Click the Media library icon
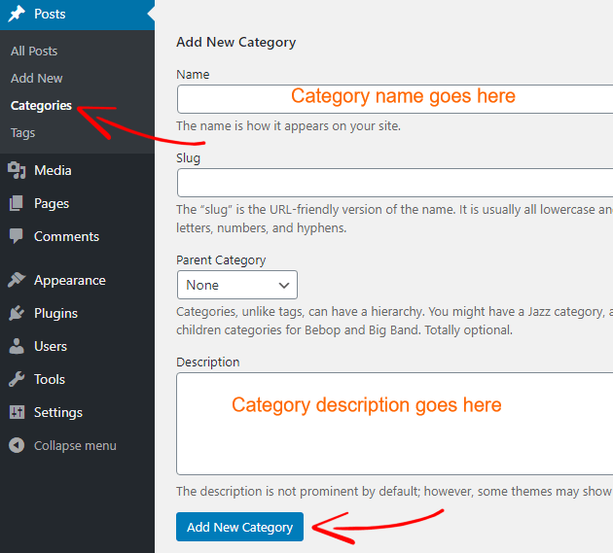The height and width of the screenshot is (553, 613). point(17,171)
